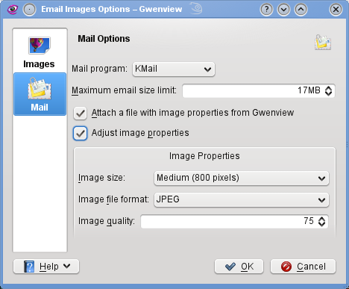
Task: Toggle Attach a file with image properties
Action: click(x=80, y=114)
